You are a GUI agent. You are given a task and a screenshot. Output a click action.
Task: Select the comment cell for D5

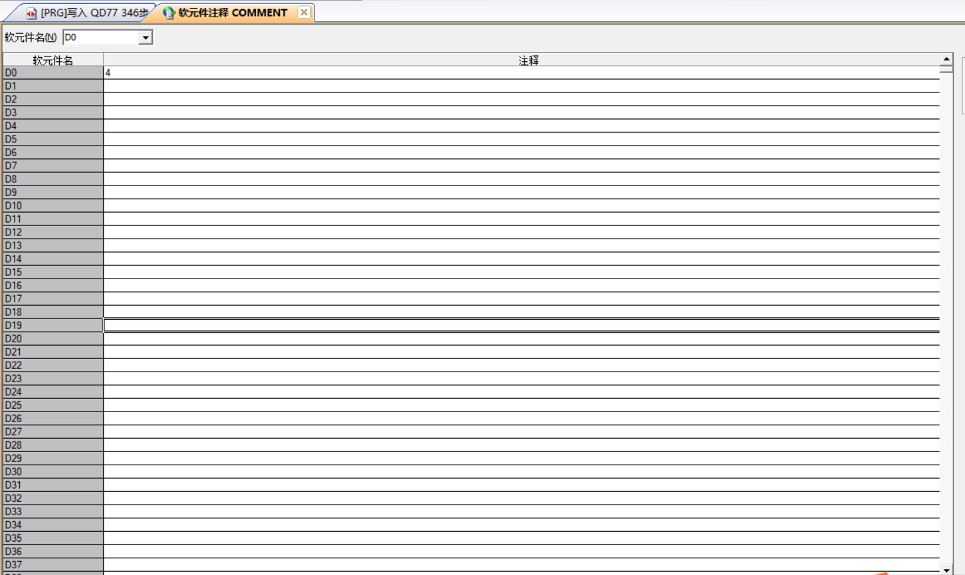click(x=521, y=139)
